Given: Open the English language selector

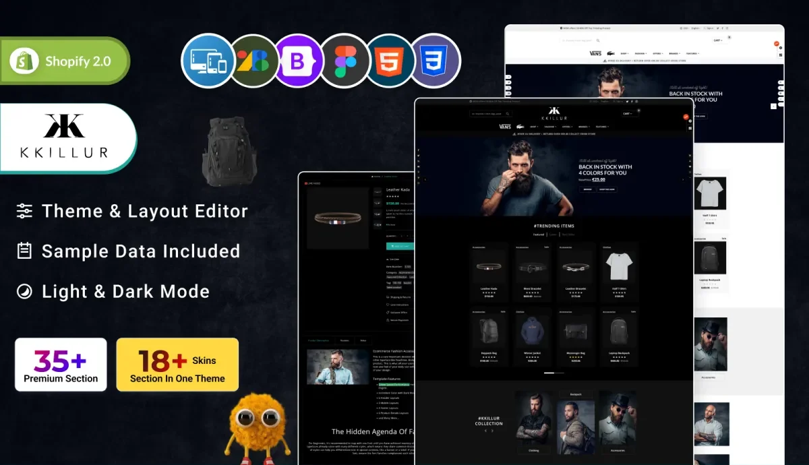Looking at the screenshot, I should (x=605, y=102).
